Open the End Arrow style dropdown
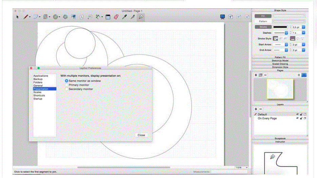This screenshot has width=317, height=178. 286,50
